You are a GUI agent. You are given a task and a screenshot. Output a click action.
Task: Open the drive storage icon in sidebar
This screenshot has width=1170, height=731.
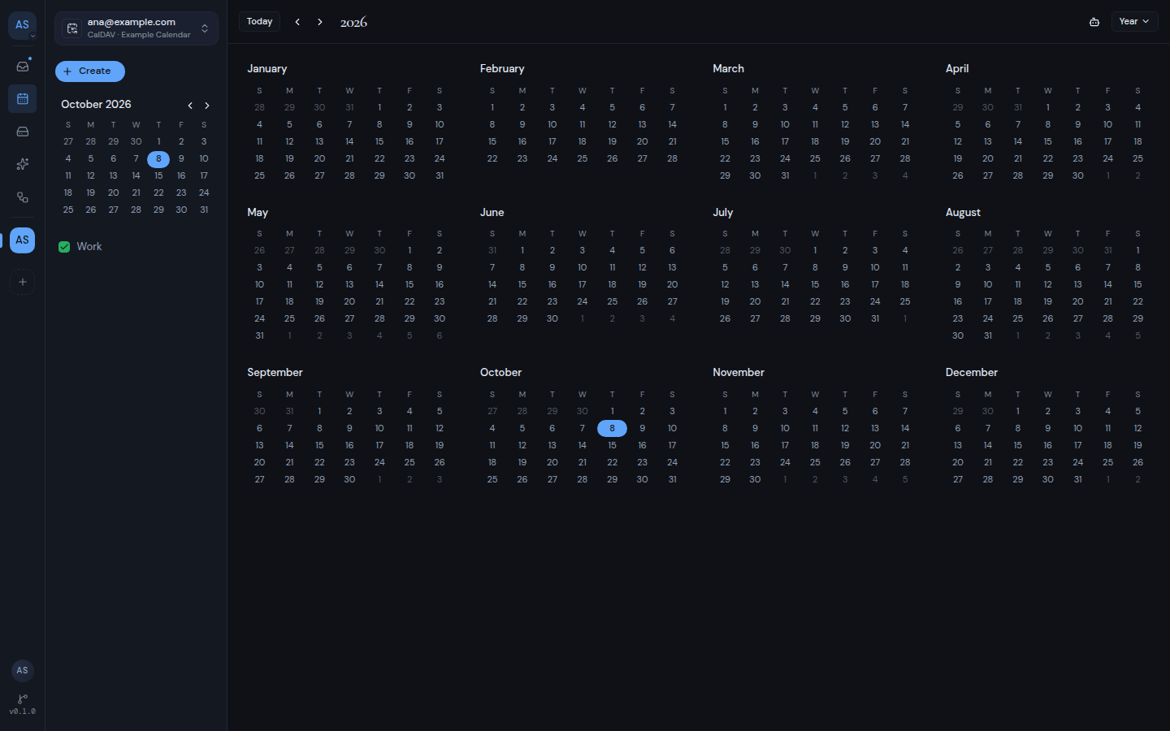click(x=23, y=132)
